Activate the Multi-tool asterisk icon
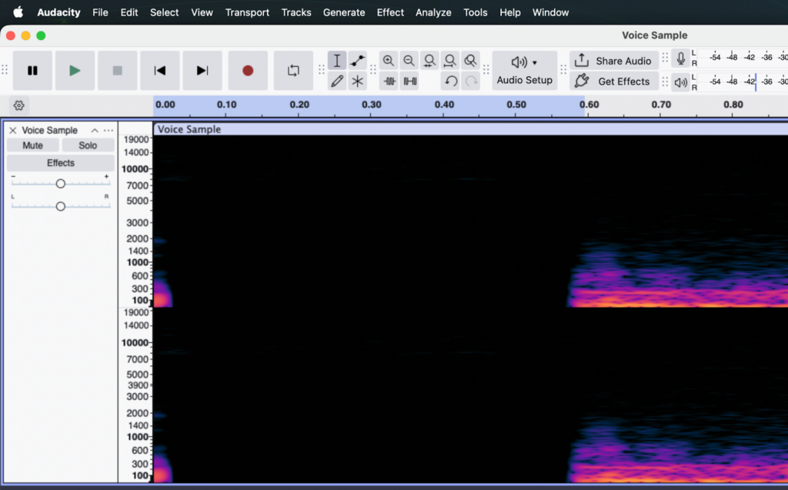 tap(357, 81)
